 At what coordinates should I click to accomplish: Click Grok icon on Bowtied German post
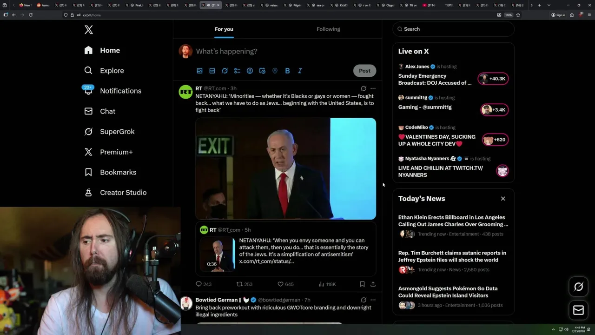coord(364,300)
